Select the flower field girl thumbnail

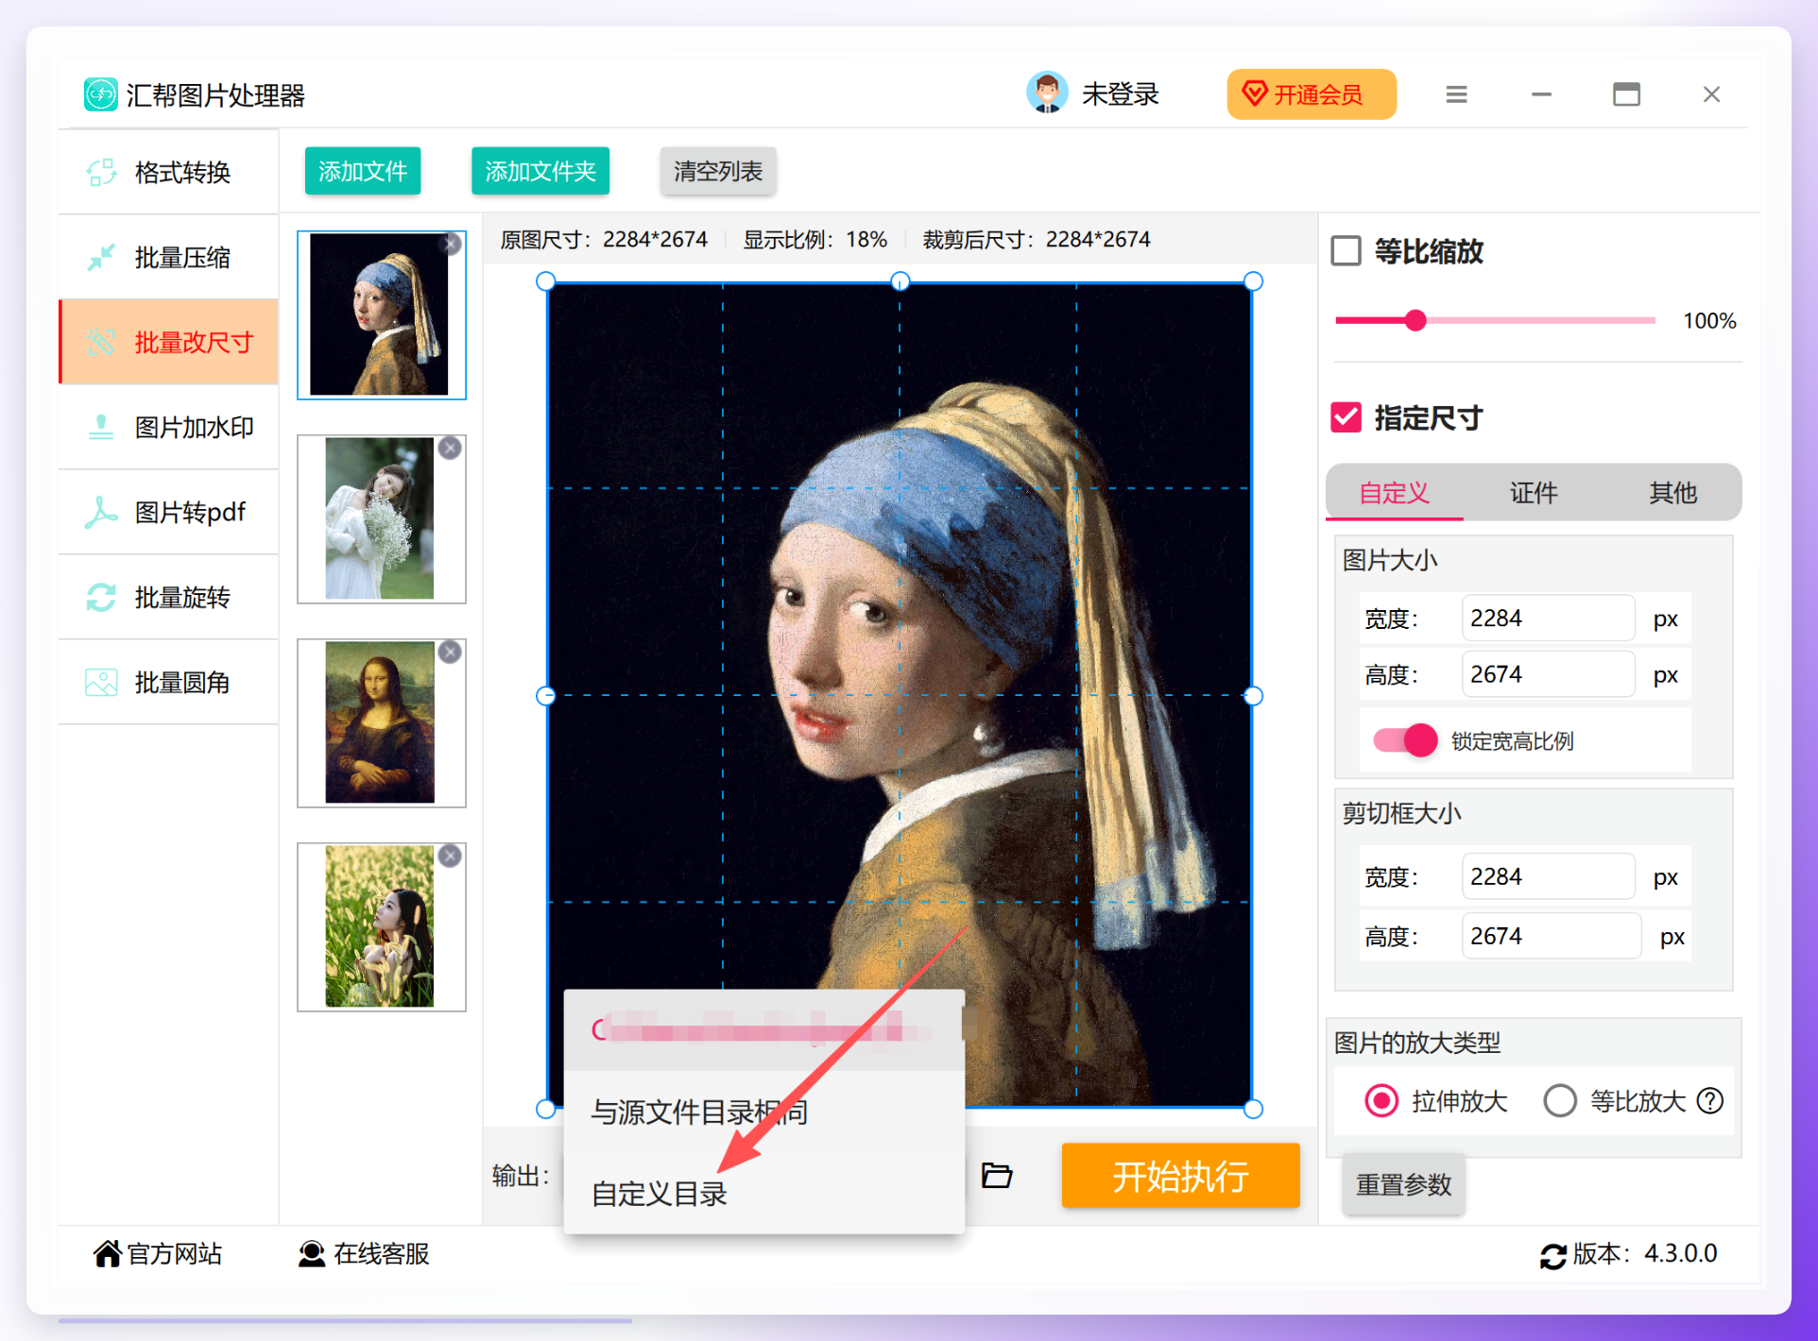[381, 926]
